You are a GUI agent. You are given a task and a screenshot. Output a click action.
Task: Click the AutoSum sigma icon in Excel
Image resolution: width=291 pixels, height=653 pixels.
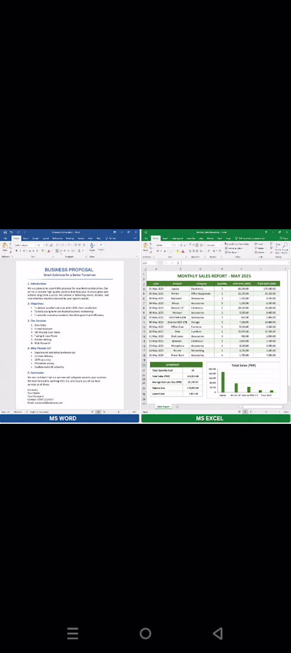pos(271,243)
